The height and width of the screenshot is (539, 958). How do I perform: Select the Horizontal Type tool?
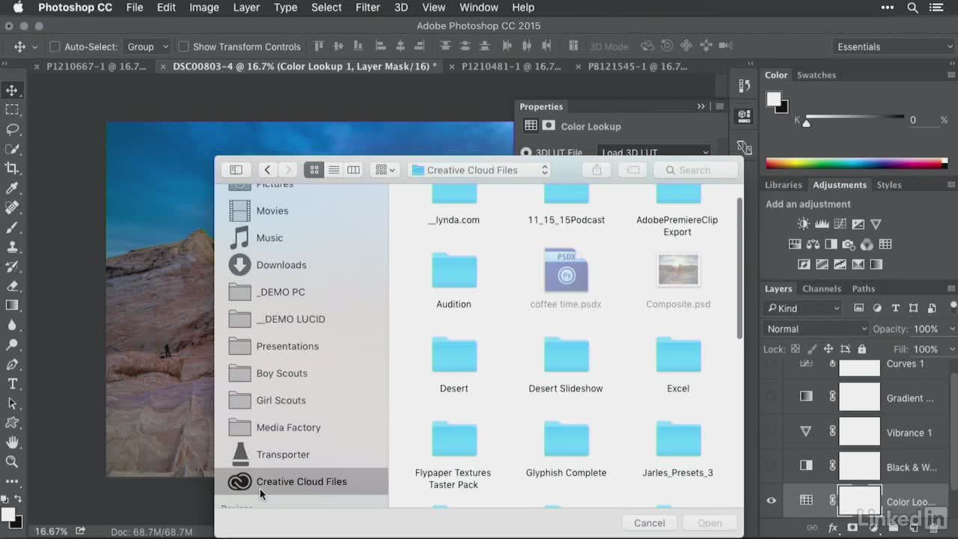tap(12, 384)
